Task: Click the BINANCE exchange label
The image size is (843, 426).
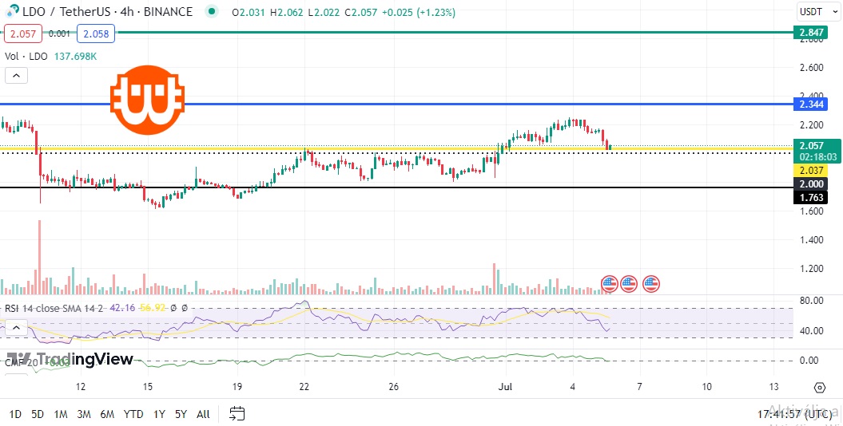Action: point(169,11)
